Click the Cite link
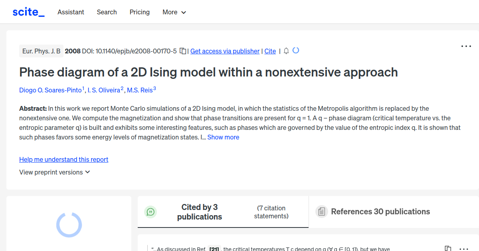The image size is (479, 251). point(270,51)
